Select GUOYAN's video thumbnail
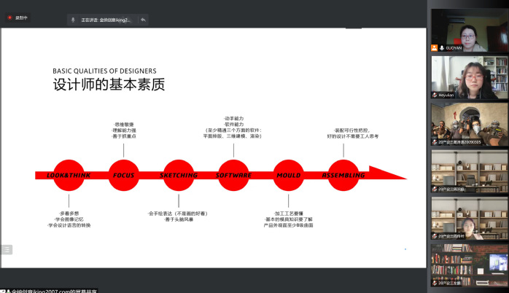Screen dimensions: 509x293 (469, 30)
